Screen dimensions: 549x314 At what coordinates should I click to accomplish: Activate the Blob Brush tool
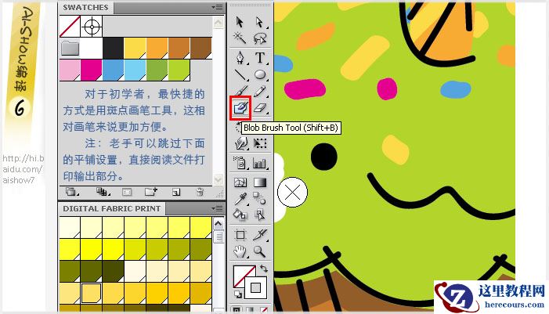(240, 108)
